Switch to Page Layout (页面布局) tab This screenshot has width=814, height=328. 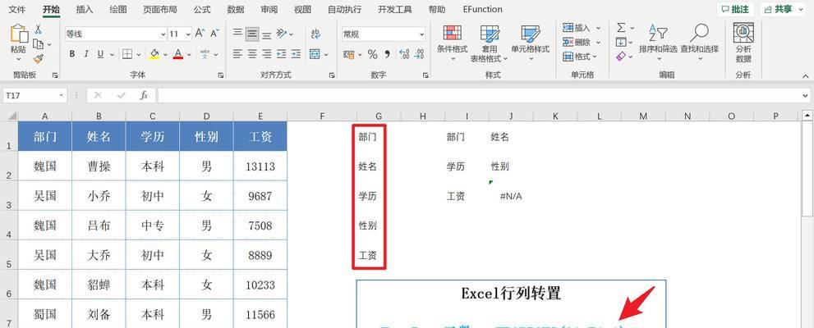click(x=160, y=9)
